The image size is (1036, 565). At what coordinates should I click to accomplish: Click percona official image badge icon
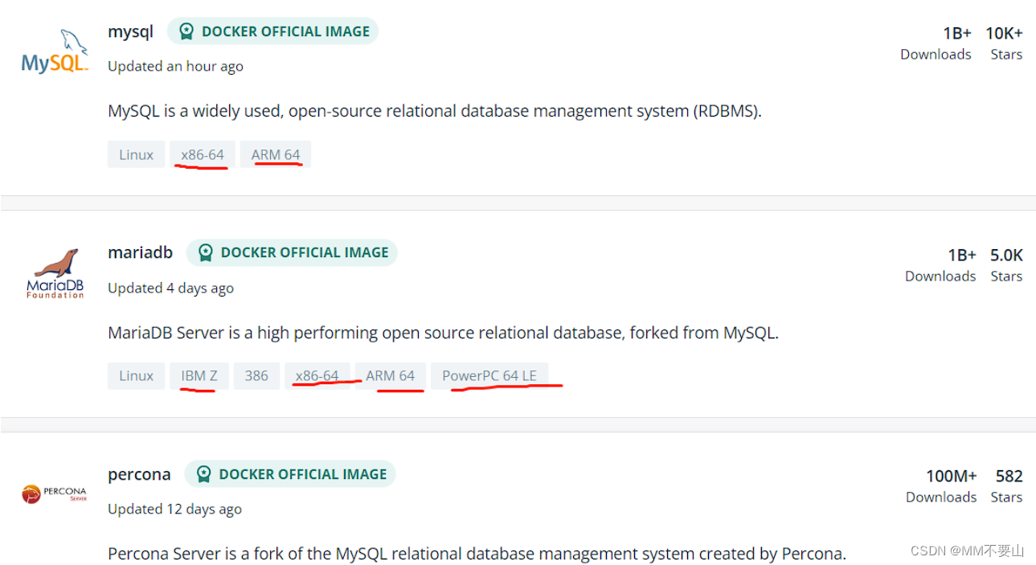pos(204,474)
